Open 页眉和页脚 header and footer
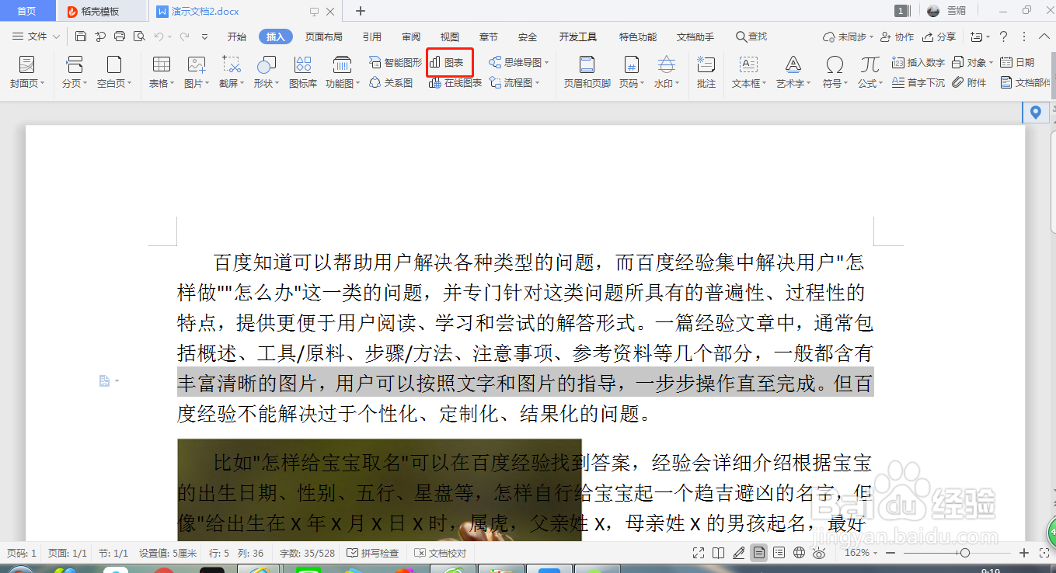1056x573 pixels. (x=587, y=71)
